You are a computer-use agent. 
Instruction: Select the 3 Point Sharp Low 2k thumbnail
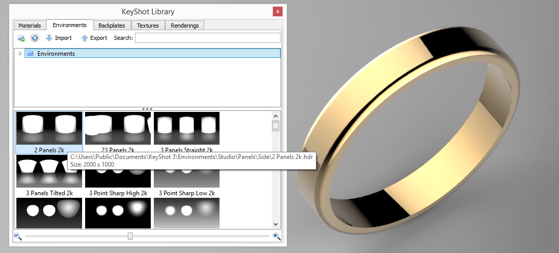click(x=187, y=178)
